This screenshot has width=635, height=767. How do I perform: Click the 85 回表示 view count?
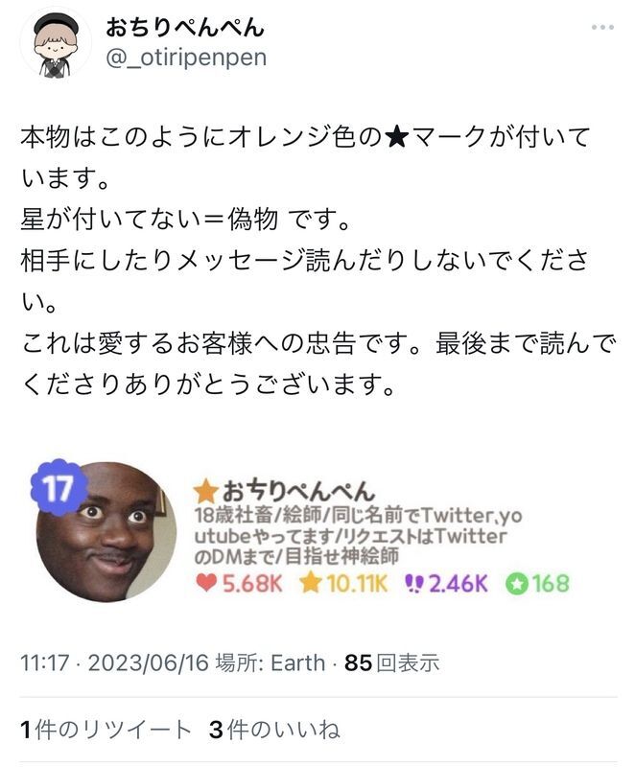point(392,662)
